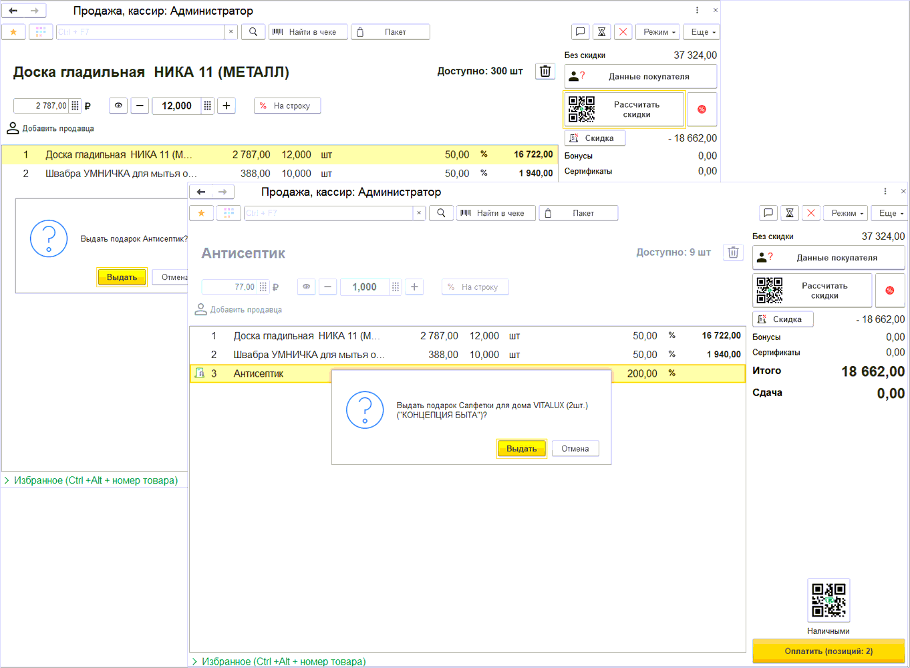The image size is (910, 668).
Task: Go back using the arrow in the back window
Action: (x=13, y=11)
